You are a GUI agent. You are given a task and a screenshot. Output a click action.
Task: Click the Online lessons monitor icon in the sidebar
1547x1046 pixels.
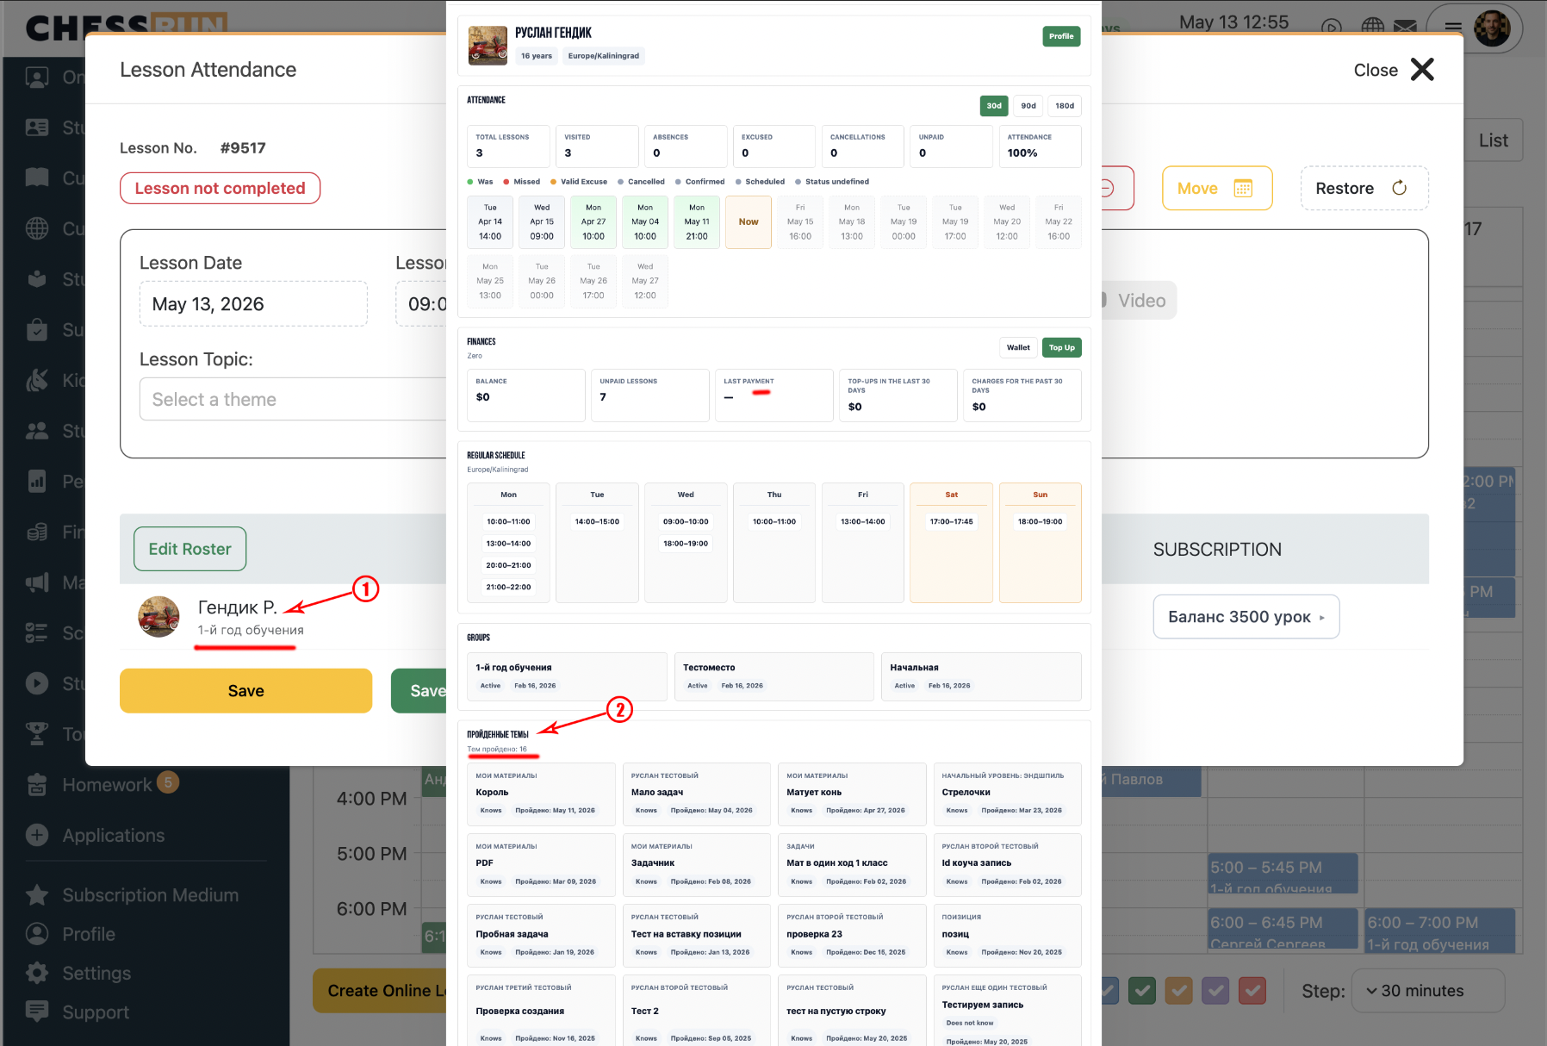click(x=37, y=77)
